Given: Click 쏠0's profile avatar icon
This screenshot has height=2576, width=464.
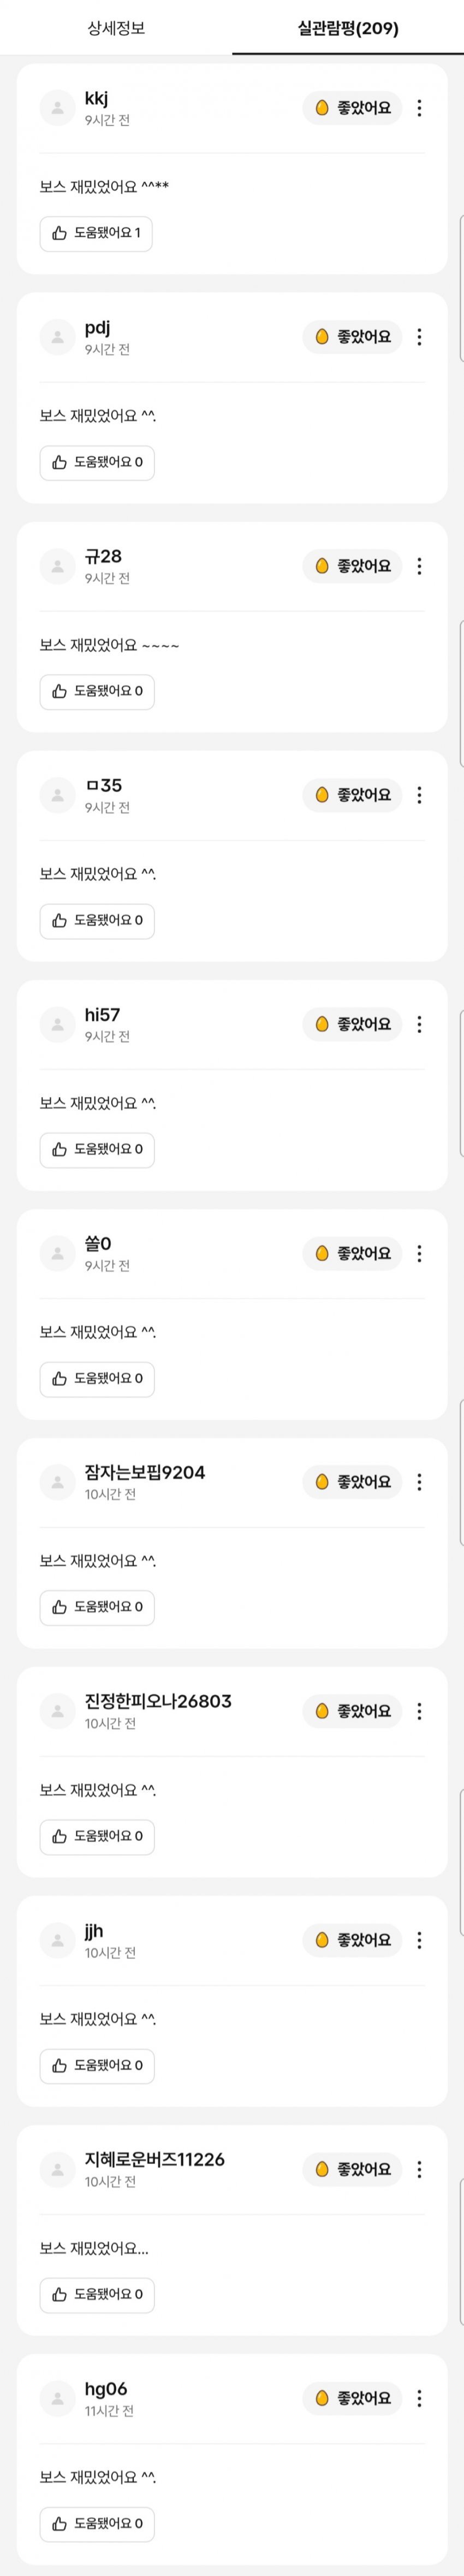Looking at the screenshot, I should point(58,1253).
